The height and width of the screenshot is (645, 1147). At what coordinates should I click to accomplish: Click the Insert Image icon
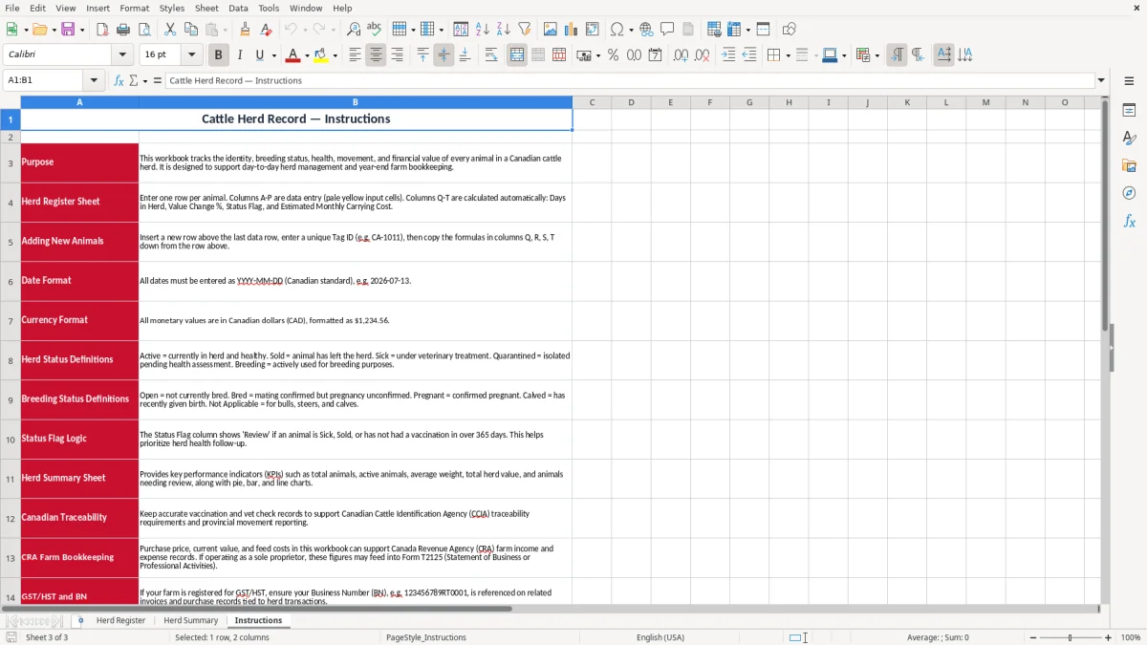[x=551, y=30]
